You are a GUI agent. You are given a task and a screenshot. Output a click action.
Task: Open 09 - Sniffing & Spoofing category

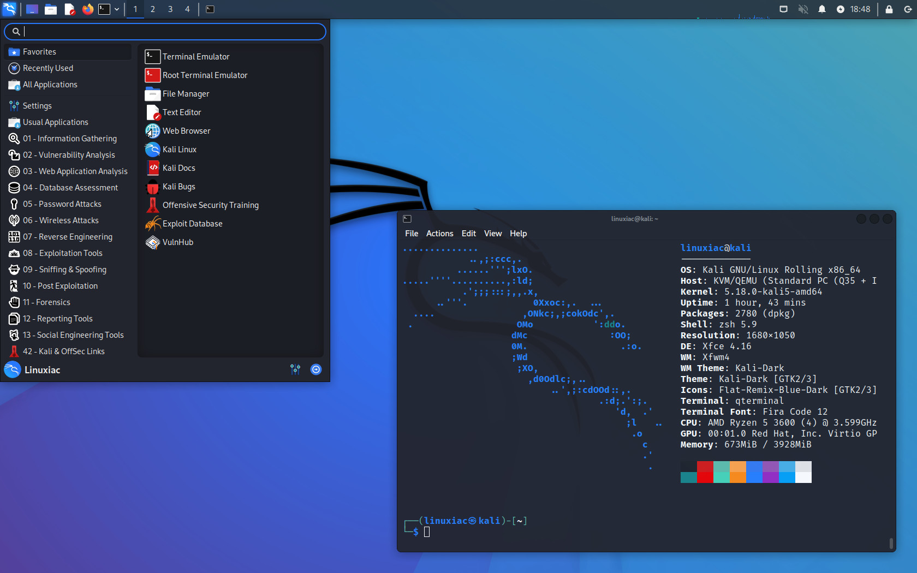(x=68, y=270)
